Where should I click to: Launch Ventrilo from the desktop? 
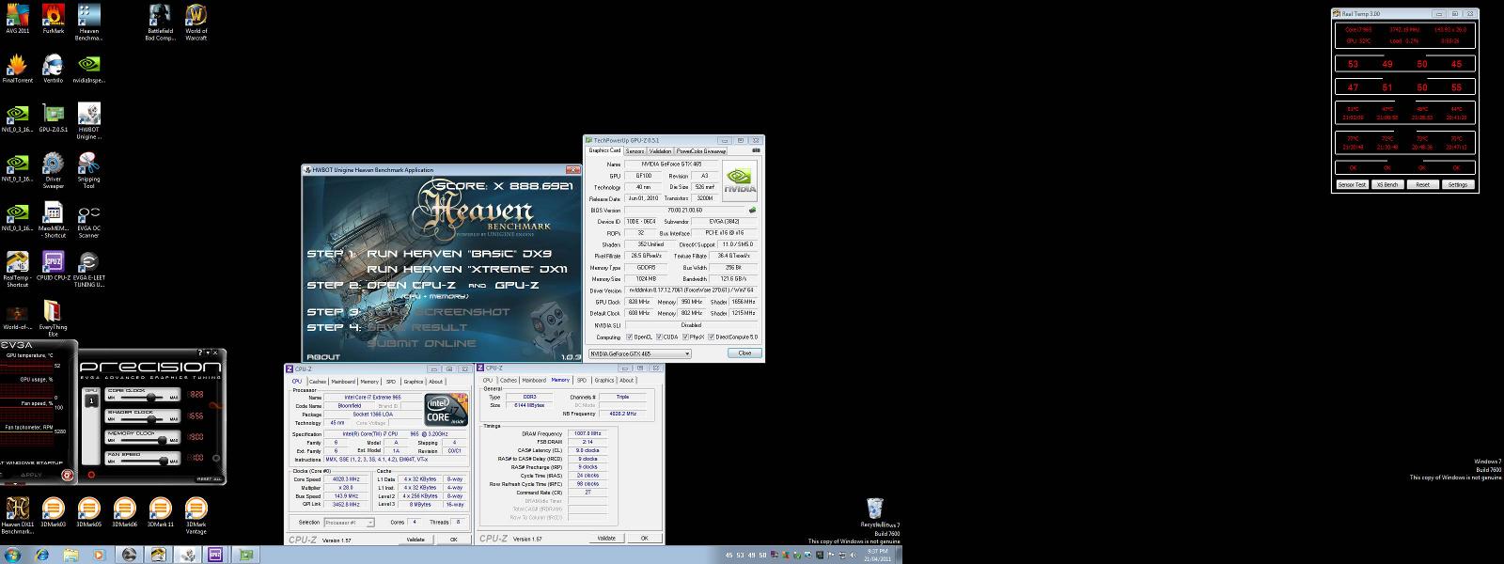(54, 68)
